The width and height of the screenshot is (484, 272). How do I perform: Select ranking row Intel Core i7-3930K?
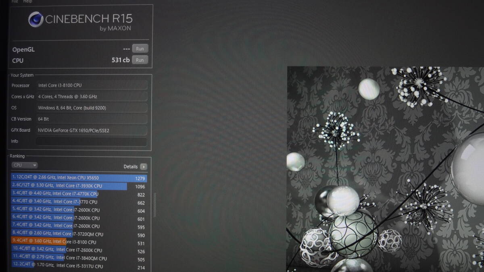point(79,186)
